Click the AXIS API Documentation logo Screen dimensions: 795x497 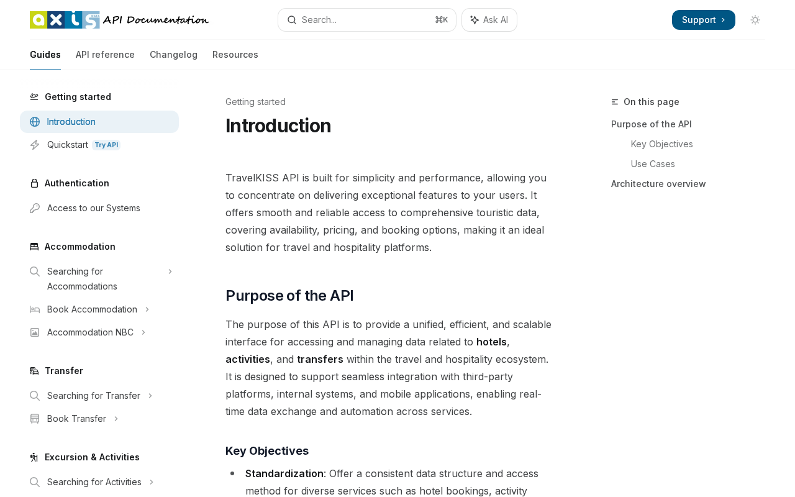pyautogui.click(x=119, y=20)
